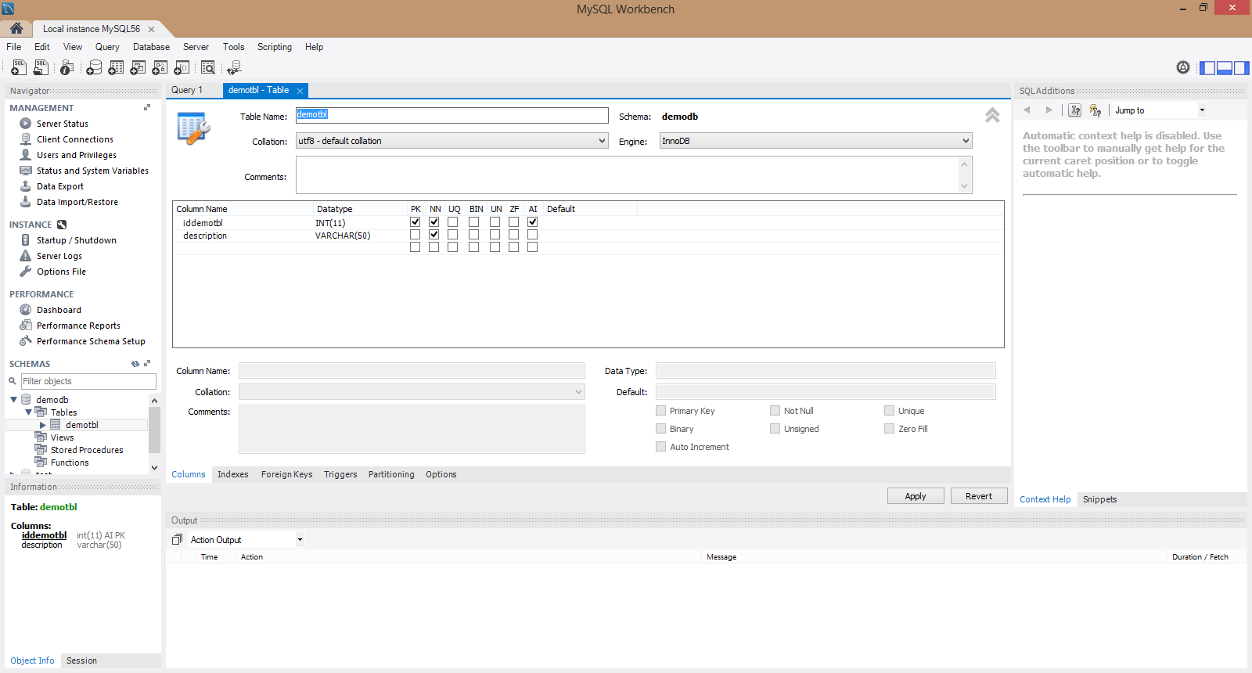Click the Table Name input field
The height and width of the screenshot is (673, 1252).
pyautogui.click(x=452, y=116)
